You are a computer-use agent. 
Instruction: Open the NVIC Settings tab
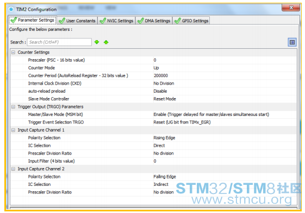coord(116,21)
